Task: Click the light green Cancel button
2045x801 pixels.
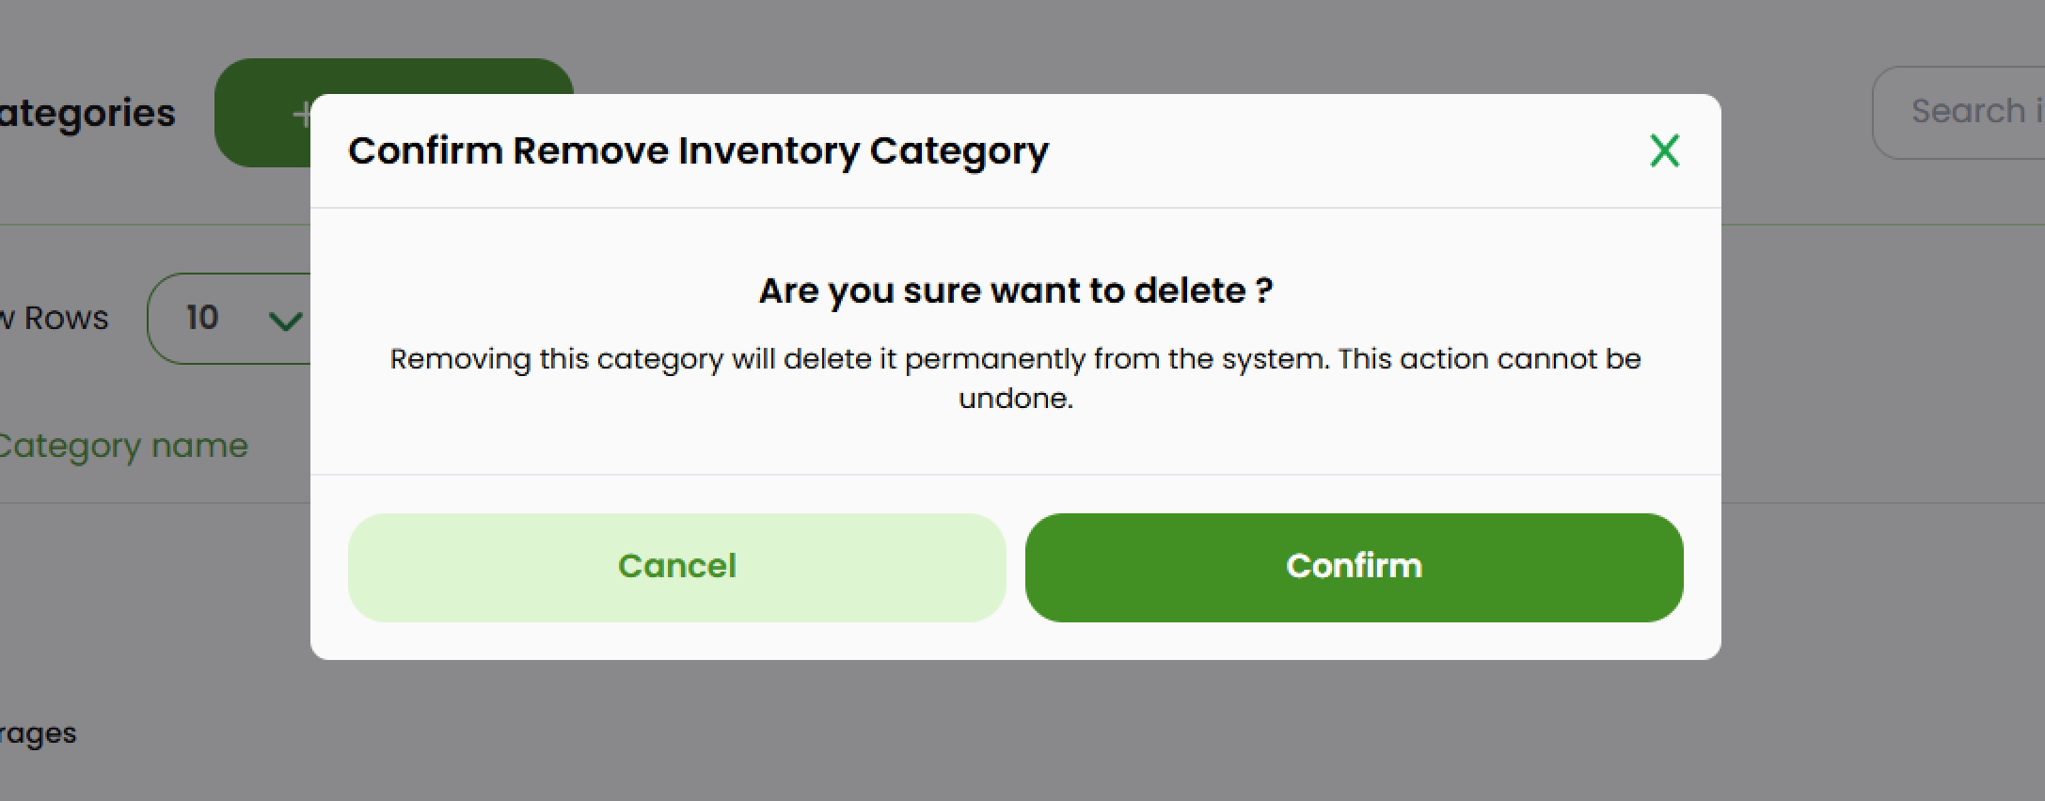Action: 675,566
